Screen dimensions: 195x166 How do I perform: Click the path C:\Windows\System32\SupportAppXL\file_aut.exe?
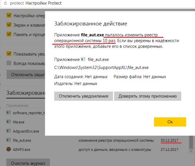[101, 67]
